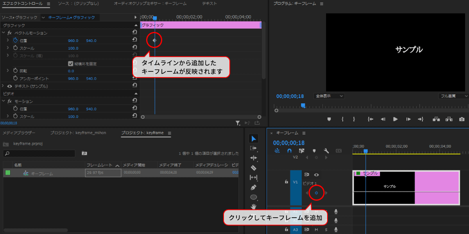
Task: Add marker from timeline header
Action: click(x=314, y=151)
